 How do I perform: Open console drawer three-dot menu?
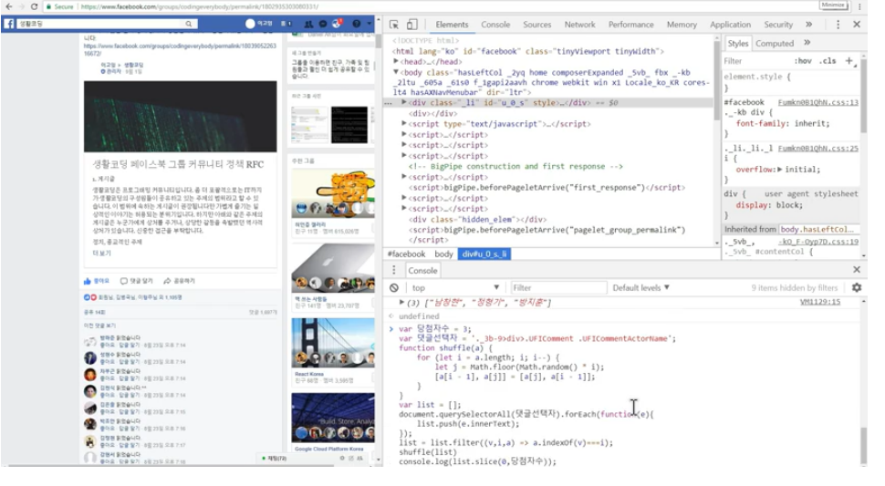pos(394,270)
